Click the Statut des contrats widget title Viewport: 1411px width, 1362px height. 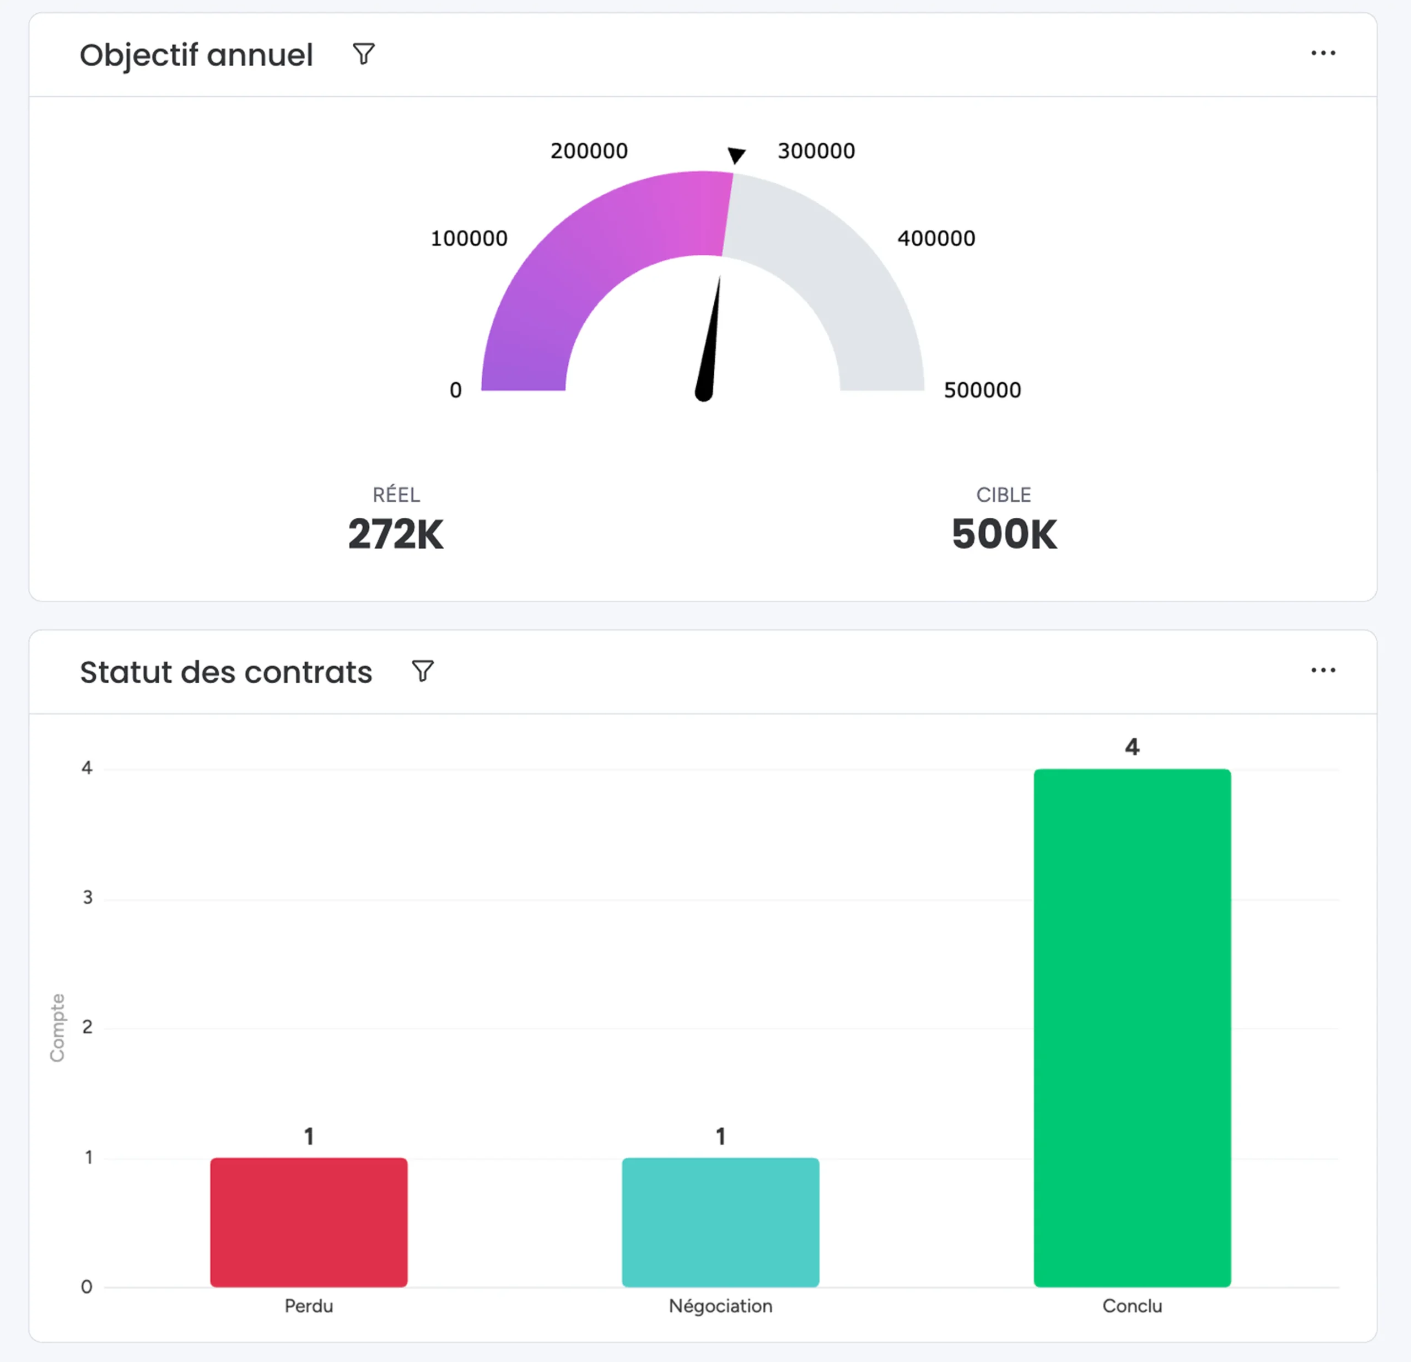[x=226, y=672]
